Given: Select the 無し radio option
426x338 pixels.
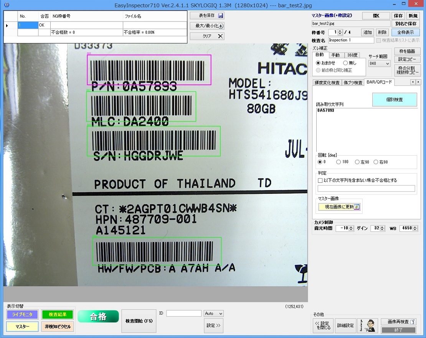Looking at the screenshot, I should 345,63.
